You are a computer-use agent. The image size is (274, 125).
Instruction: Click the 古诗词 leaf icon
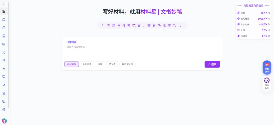click(238, 36)
